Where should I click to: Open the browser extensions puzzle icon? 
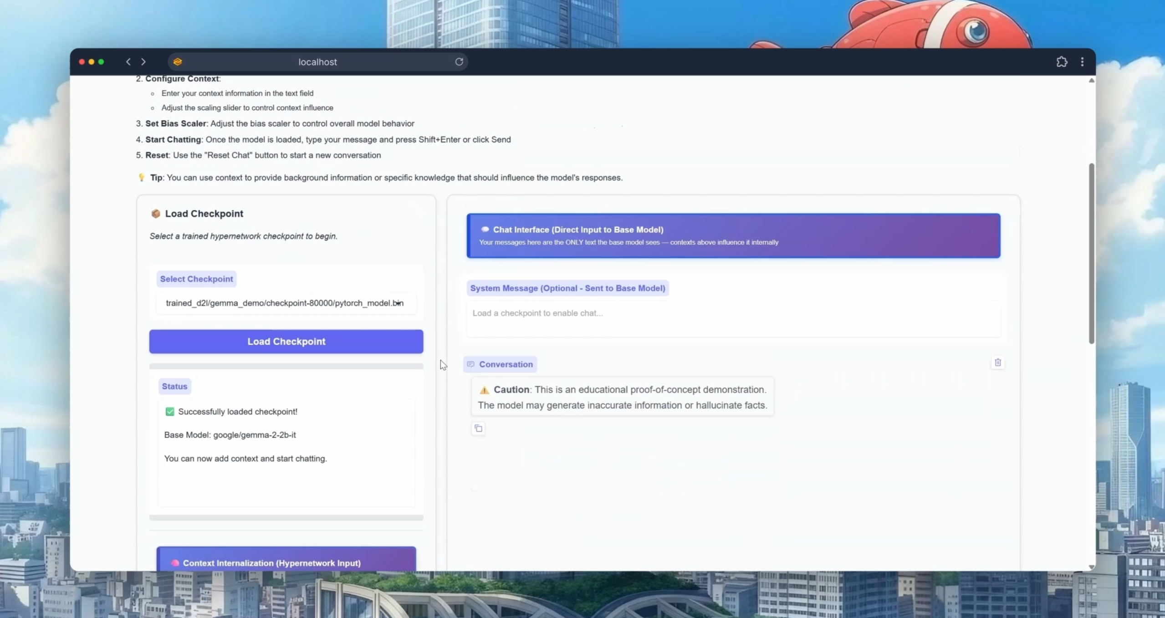click(1062, 61)
